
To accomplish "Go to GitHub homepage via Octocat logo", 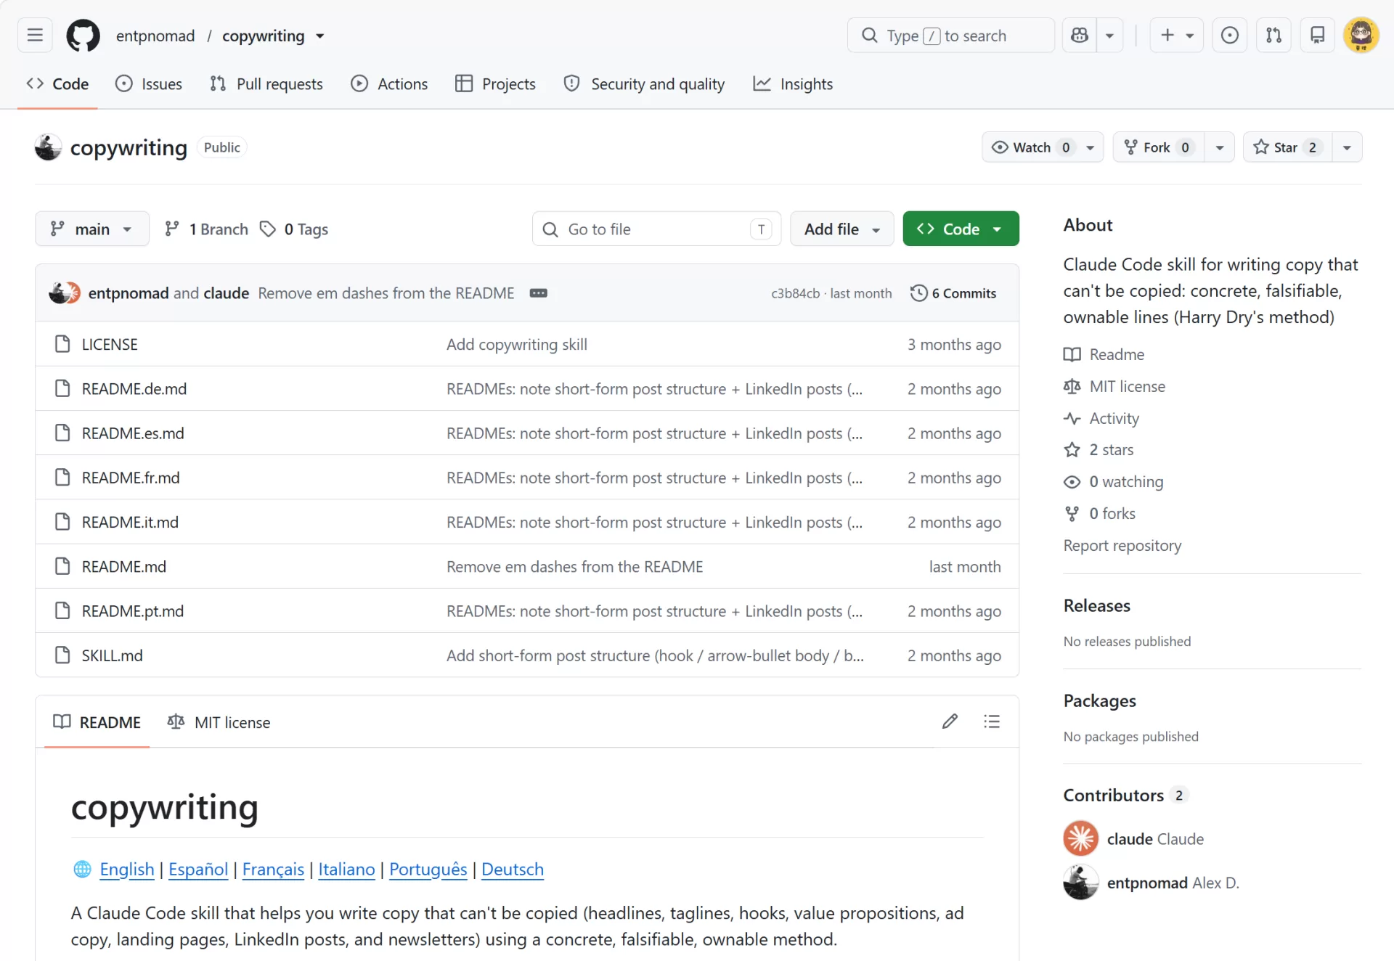I will pyautogui.click(x=83, y=35).
